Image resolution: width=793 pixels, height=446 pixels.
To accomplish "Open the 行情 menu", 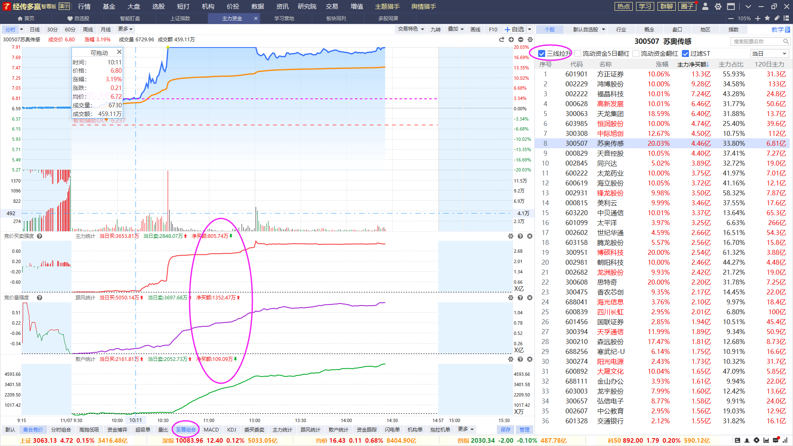I will [84, 7].
